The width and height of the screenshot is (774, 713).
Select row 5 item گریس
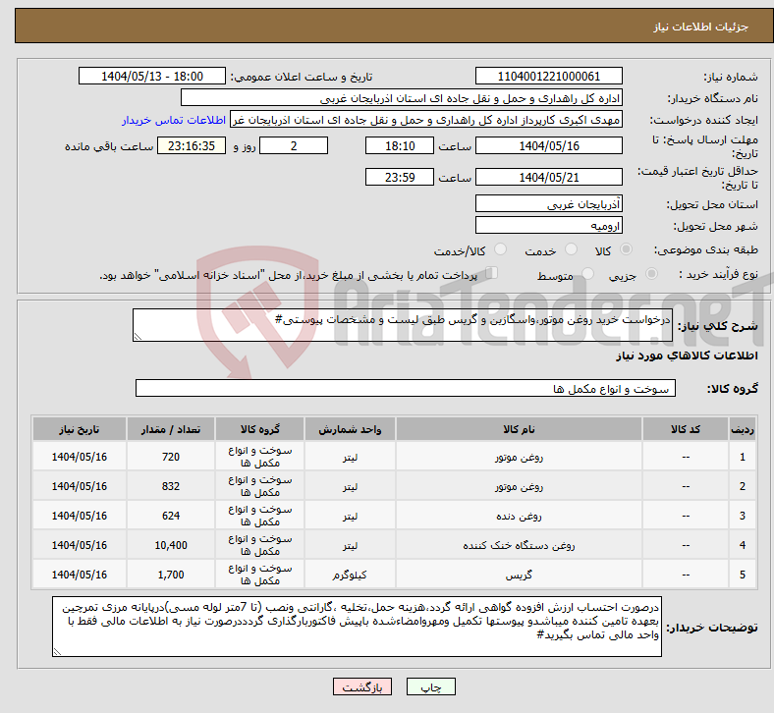pos(519,575)
